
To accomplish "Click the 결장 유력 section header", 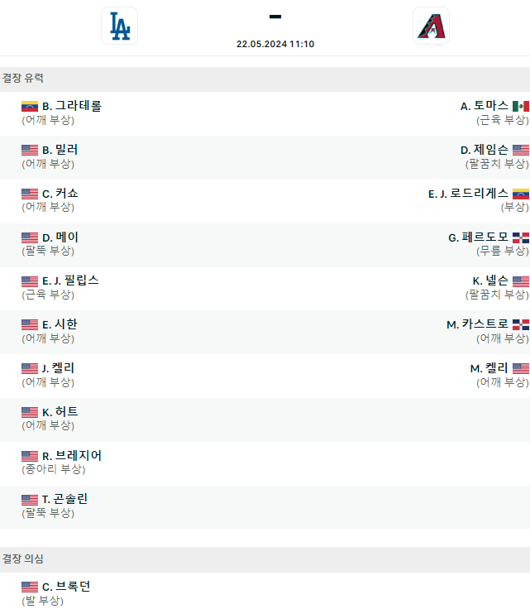I will (x=23, y=79).
